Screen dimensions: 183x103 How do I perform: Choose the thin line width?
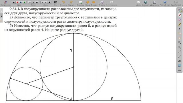click(30, 2)
